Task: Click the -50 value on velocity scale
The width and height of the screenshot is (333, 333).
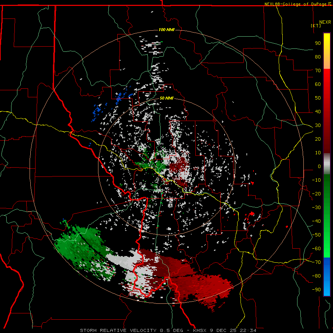Action: (316, 235)
